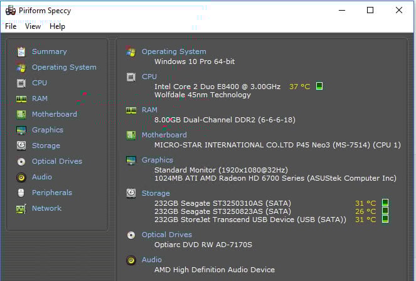Click the Audio heading link in summary

(151, 260)
